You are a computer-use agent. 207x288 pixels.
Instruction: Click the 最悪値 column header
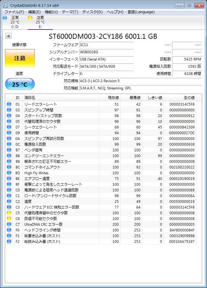tap(131, 98)
